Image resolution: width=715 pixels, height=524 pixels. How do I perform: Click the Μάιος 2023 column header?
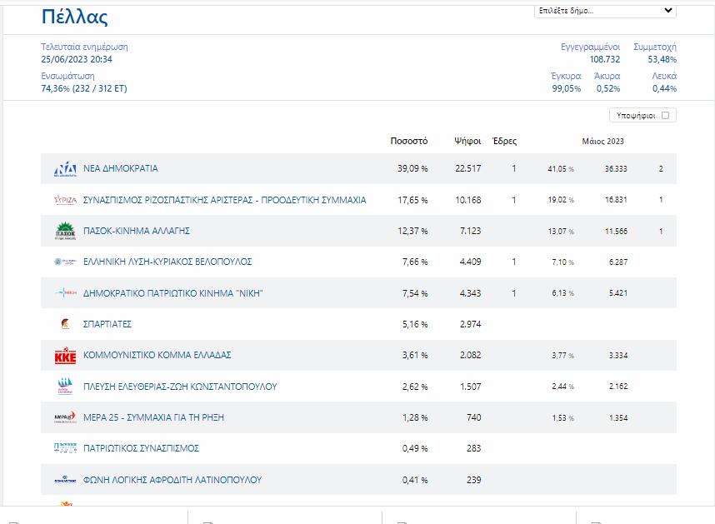point(602,142)
